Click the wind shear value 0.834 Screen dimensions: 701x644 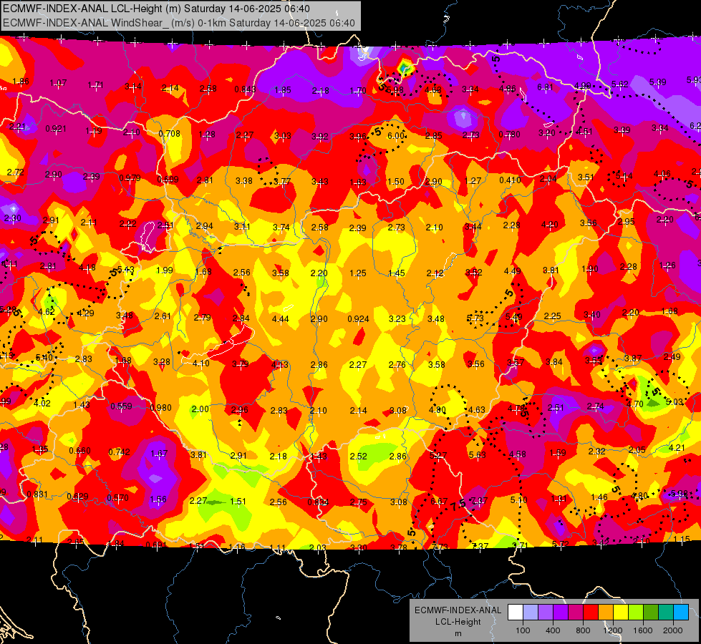pyautogui.click(x=319, y=502)
